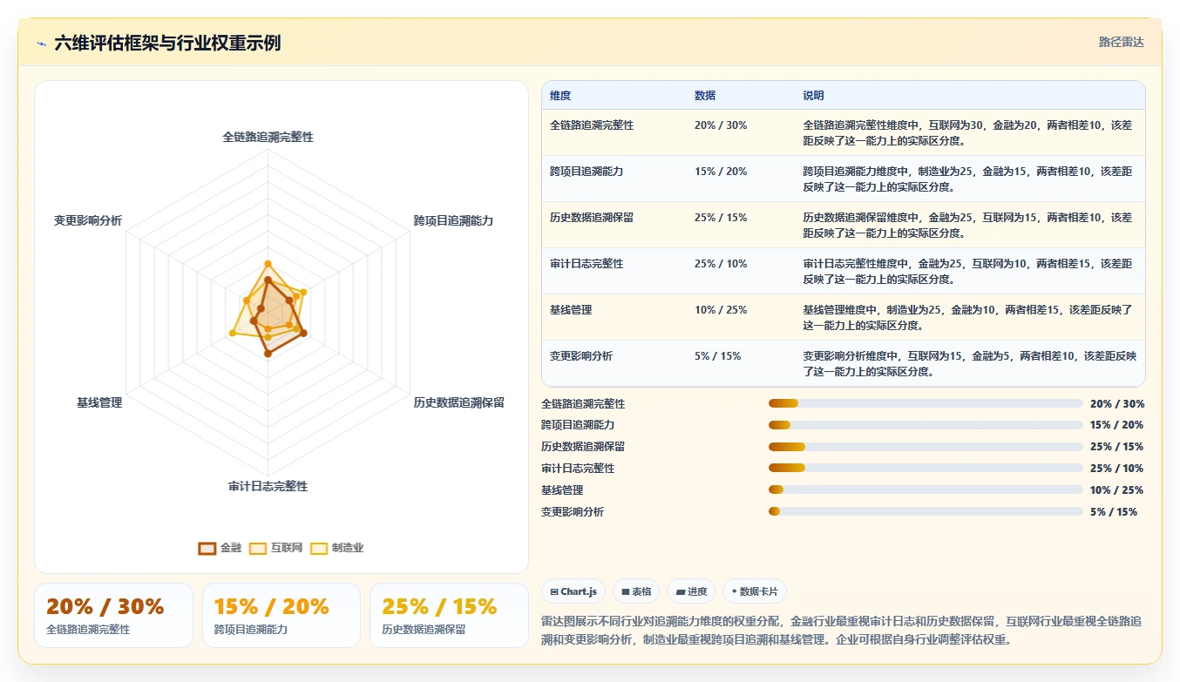Viewport: 1180px width, 682px height.
Task: Click the 历史数据追溯保留 progress bar
Action: [926, 447]
